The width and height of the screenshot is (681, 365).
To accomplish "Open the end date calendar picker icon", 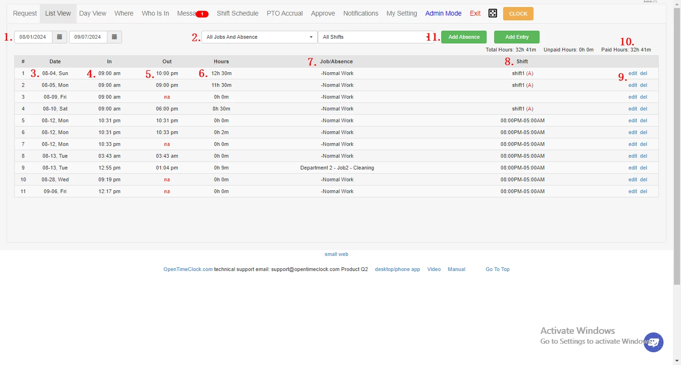I will [x=114, y=37].
